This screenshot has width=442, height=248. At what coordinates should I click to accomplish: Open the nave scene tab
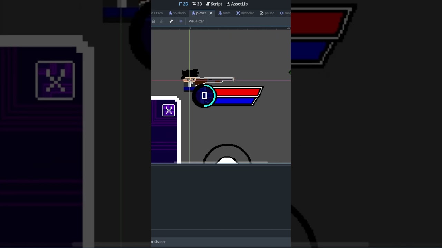pyautogui.click(x=224, y=13)
